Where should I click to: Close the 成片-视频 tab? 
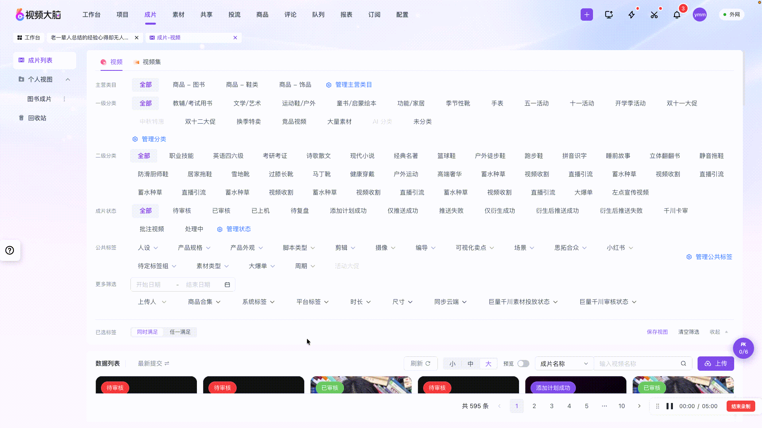(235, 37)
